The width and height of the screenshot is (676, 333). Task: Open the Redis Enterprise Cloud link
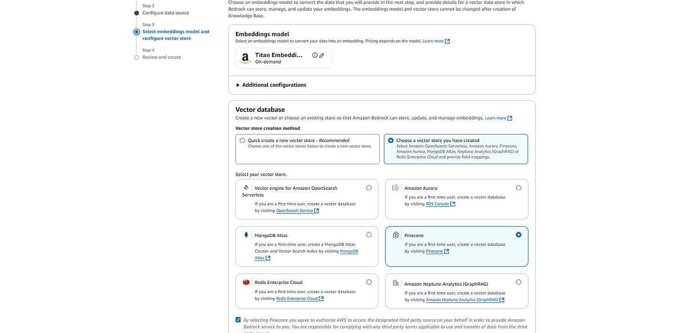click(297, 299)
